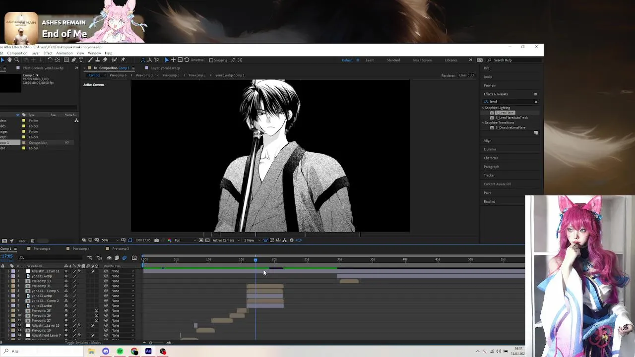Open the Window menu
The image size is (635, 357).
[94, 53]
